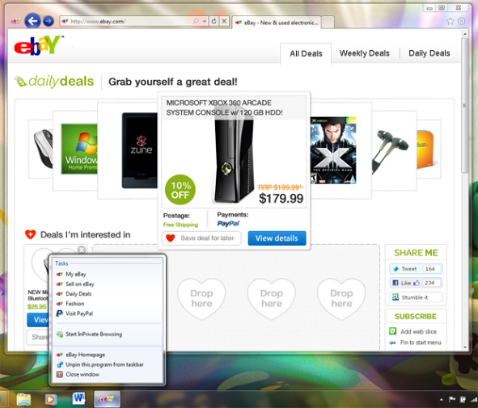Select the X-Men game thumbnail
The image size is (478, 408).
[333, 150]
